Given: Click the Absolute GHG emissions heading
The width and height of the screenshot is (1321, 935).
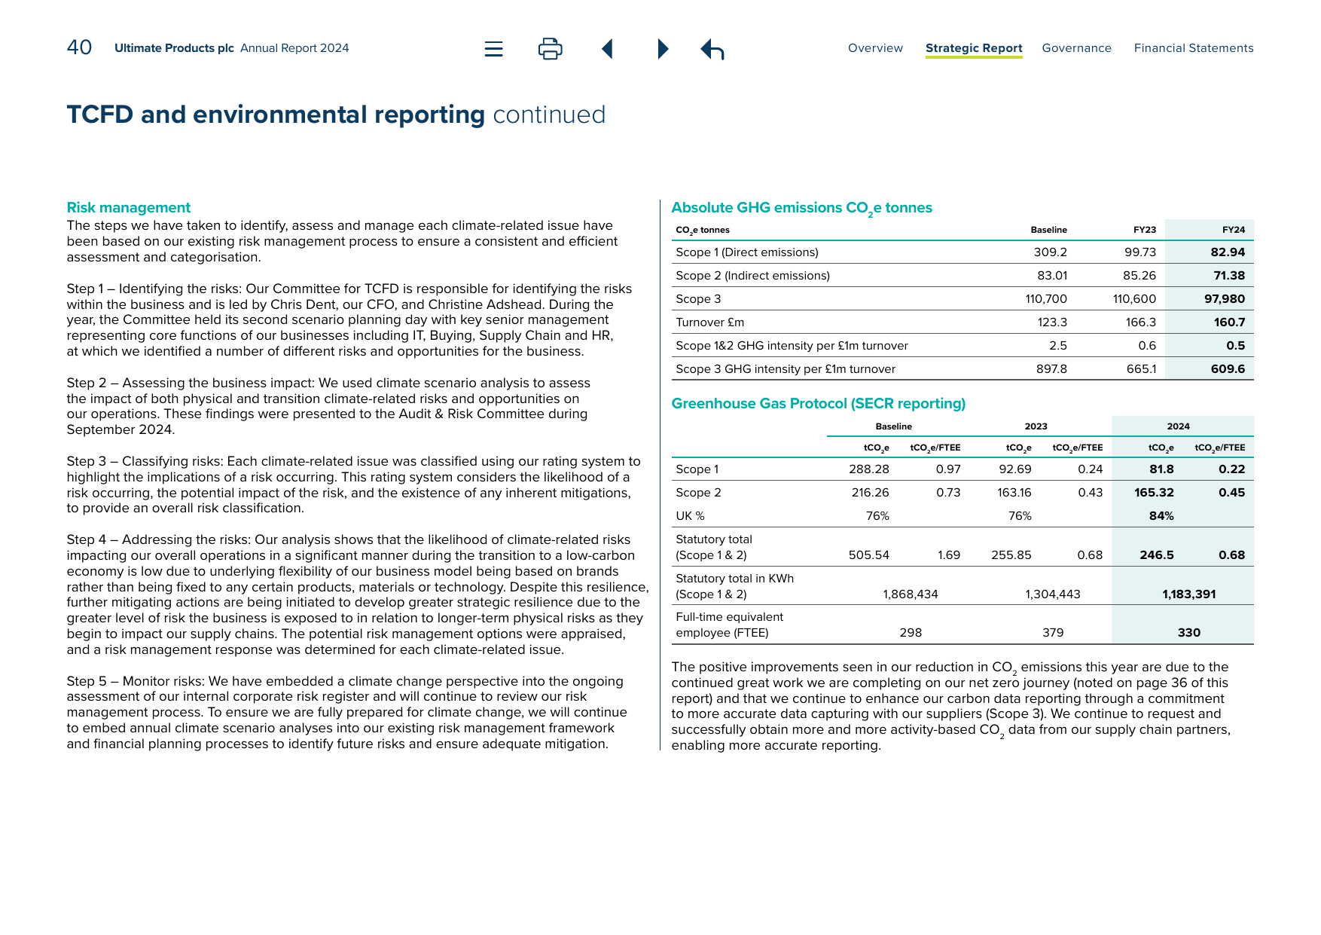Looking at the screenshot, I should click(x=801, y=208).
